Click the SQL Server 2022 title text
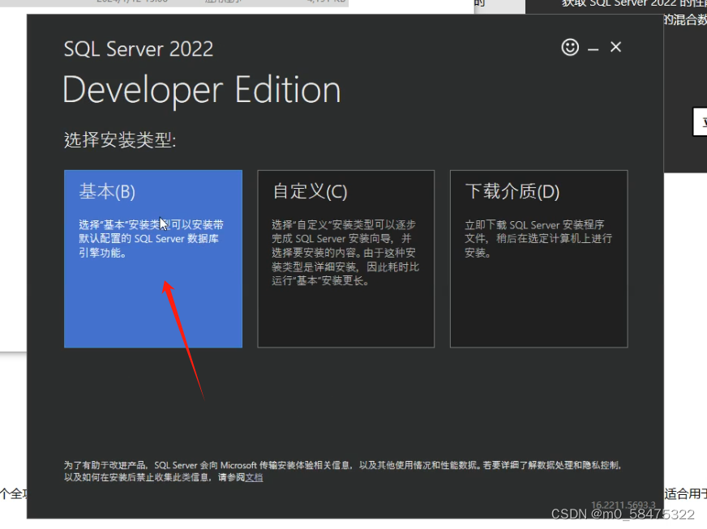 139,49
